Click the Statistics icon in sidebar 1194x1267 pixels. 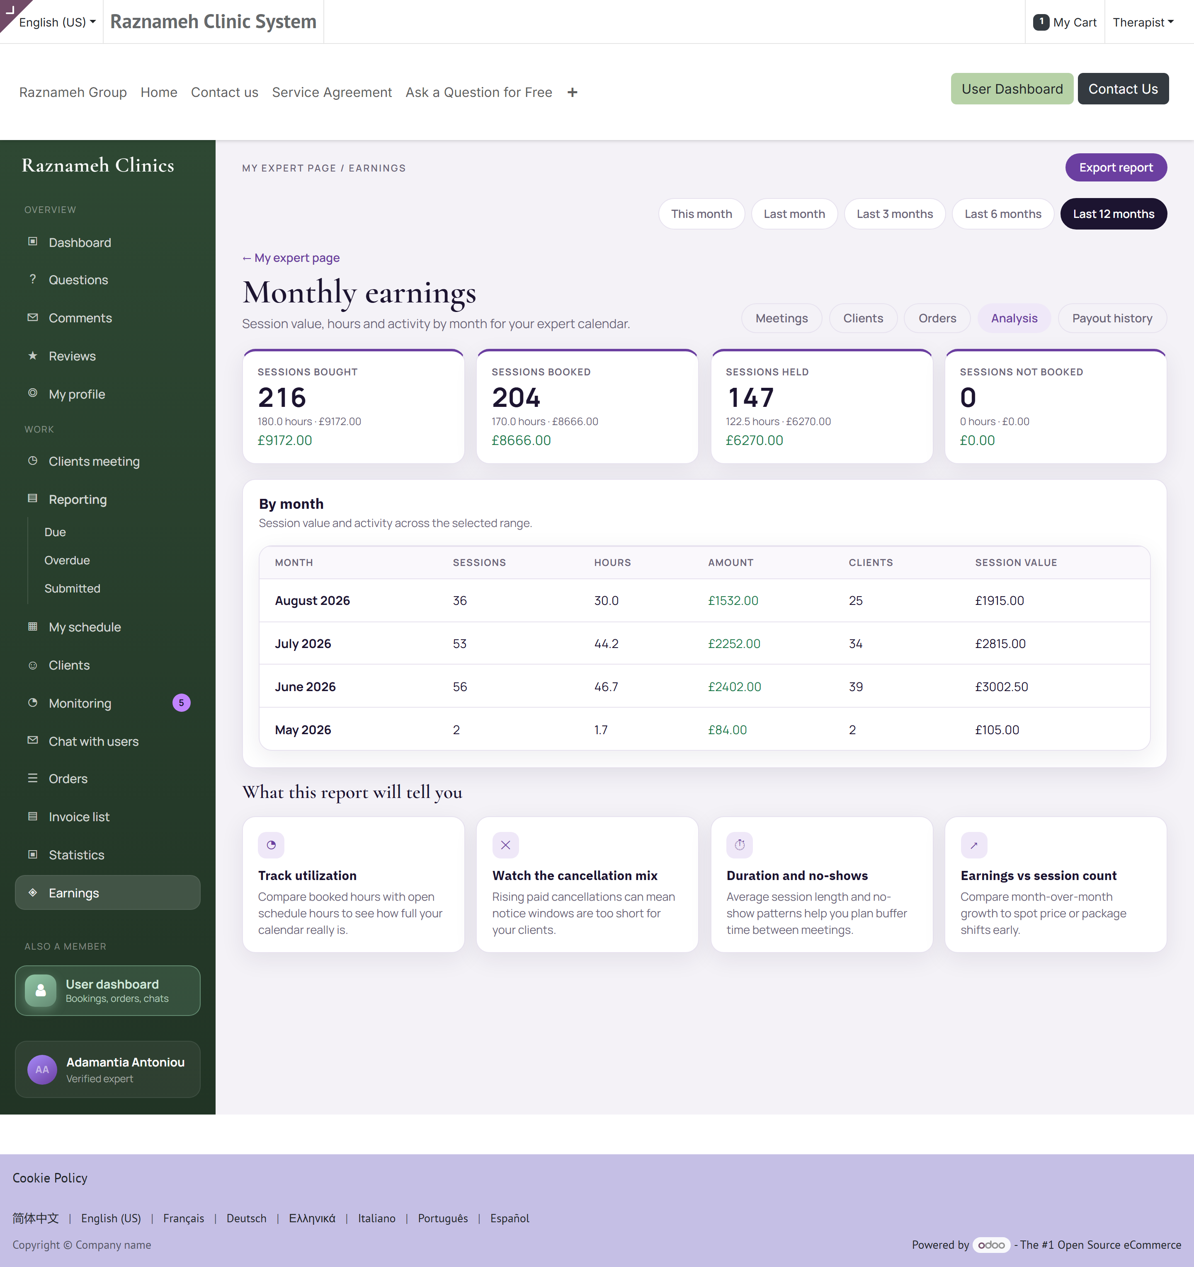(x=32, y=855)
